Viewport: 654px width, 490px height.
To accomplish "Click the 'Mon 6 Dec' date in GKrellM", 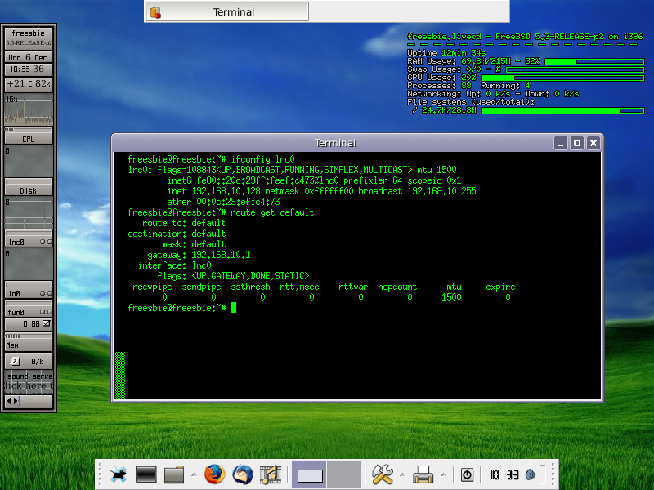I will 29,57.
